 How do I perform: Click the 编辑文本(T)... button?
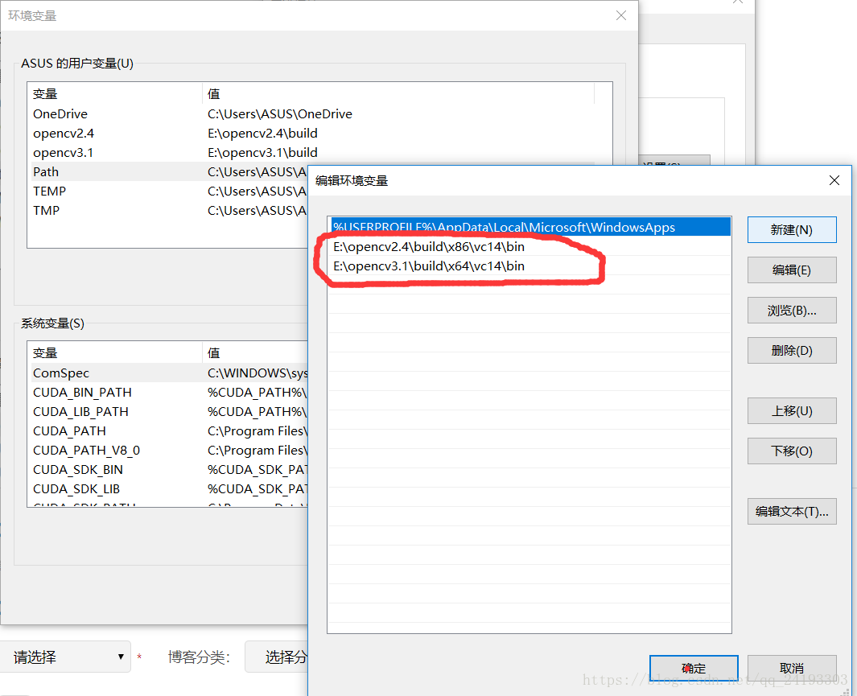[791, 512]
